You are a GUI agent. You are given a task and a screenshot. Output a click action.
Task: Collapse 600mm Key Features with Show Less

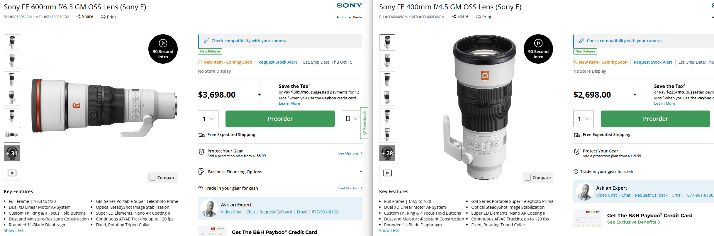(x=14, y=230)
